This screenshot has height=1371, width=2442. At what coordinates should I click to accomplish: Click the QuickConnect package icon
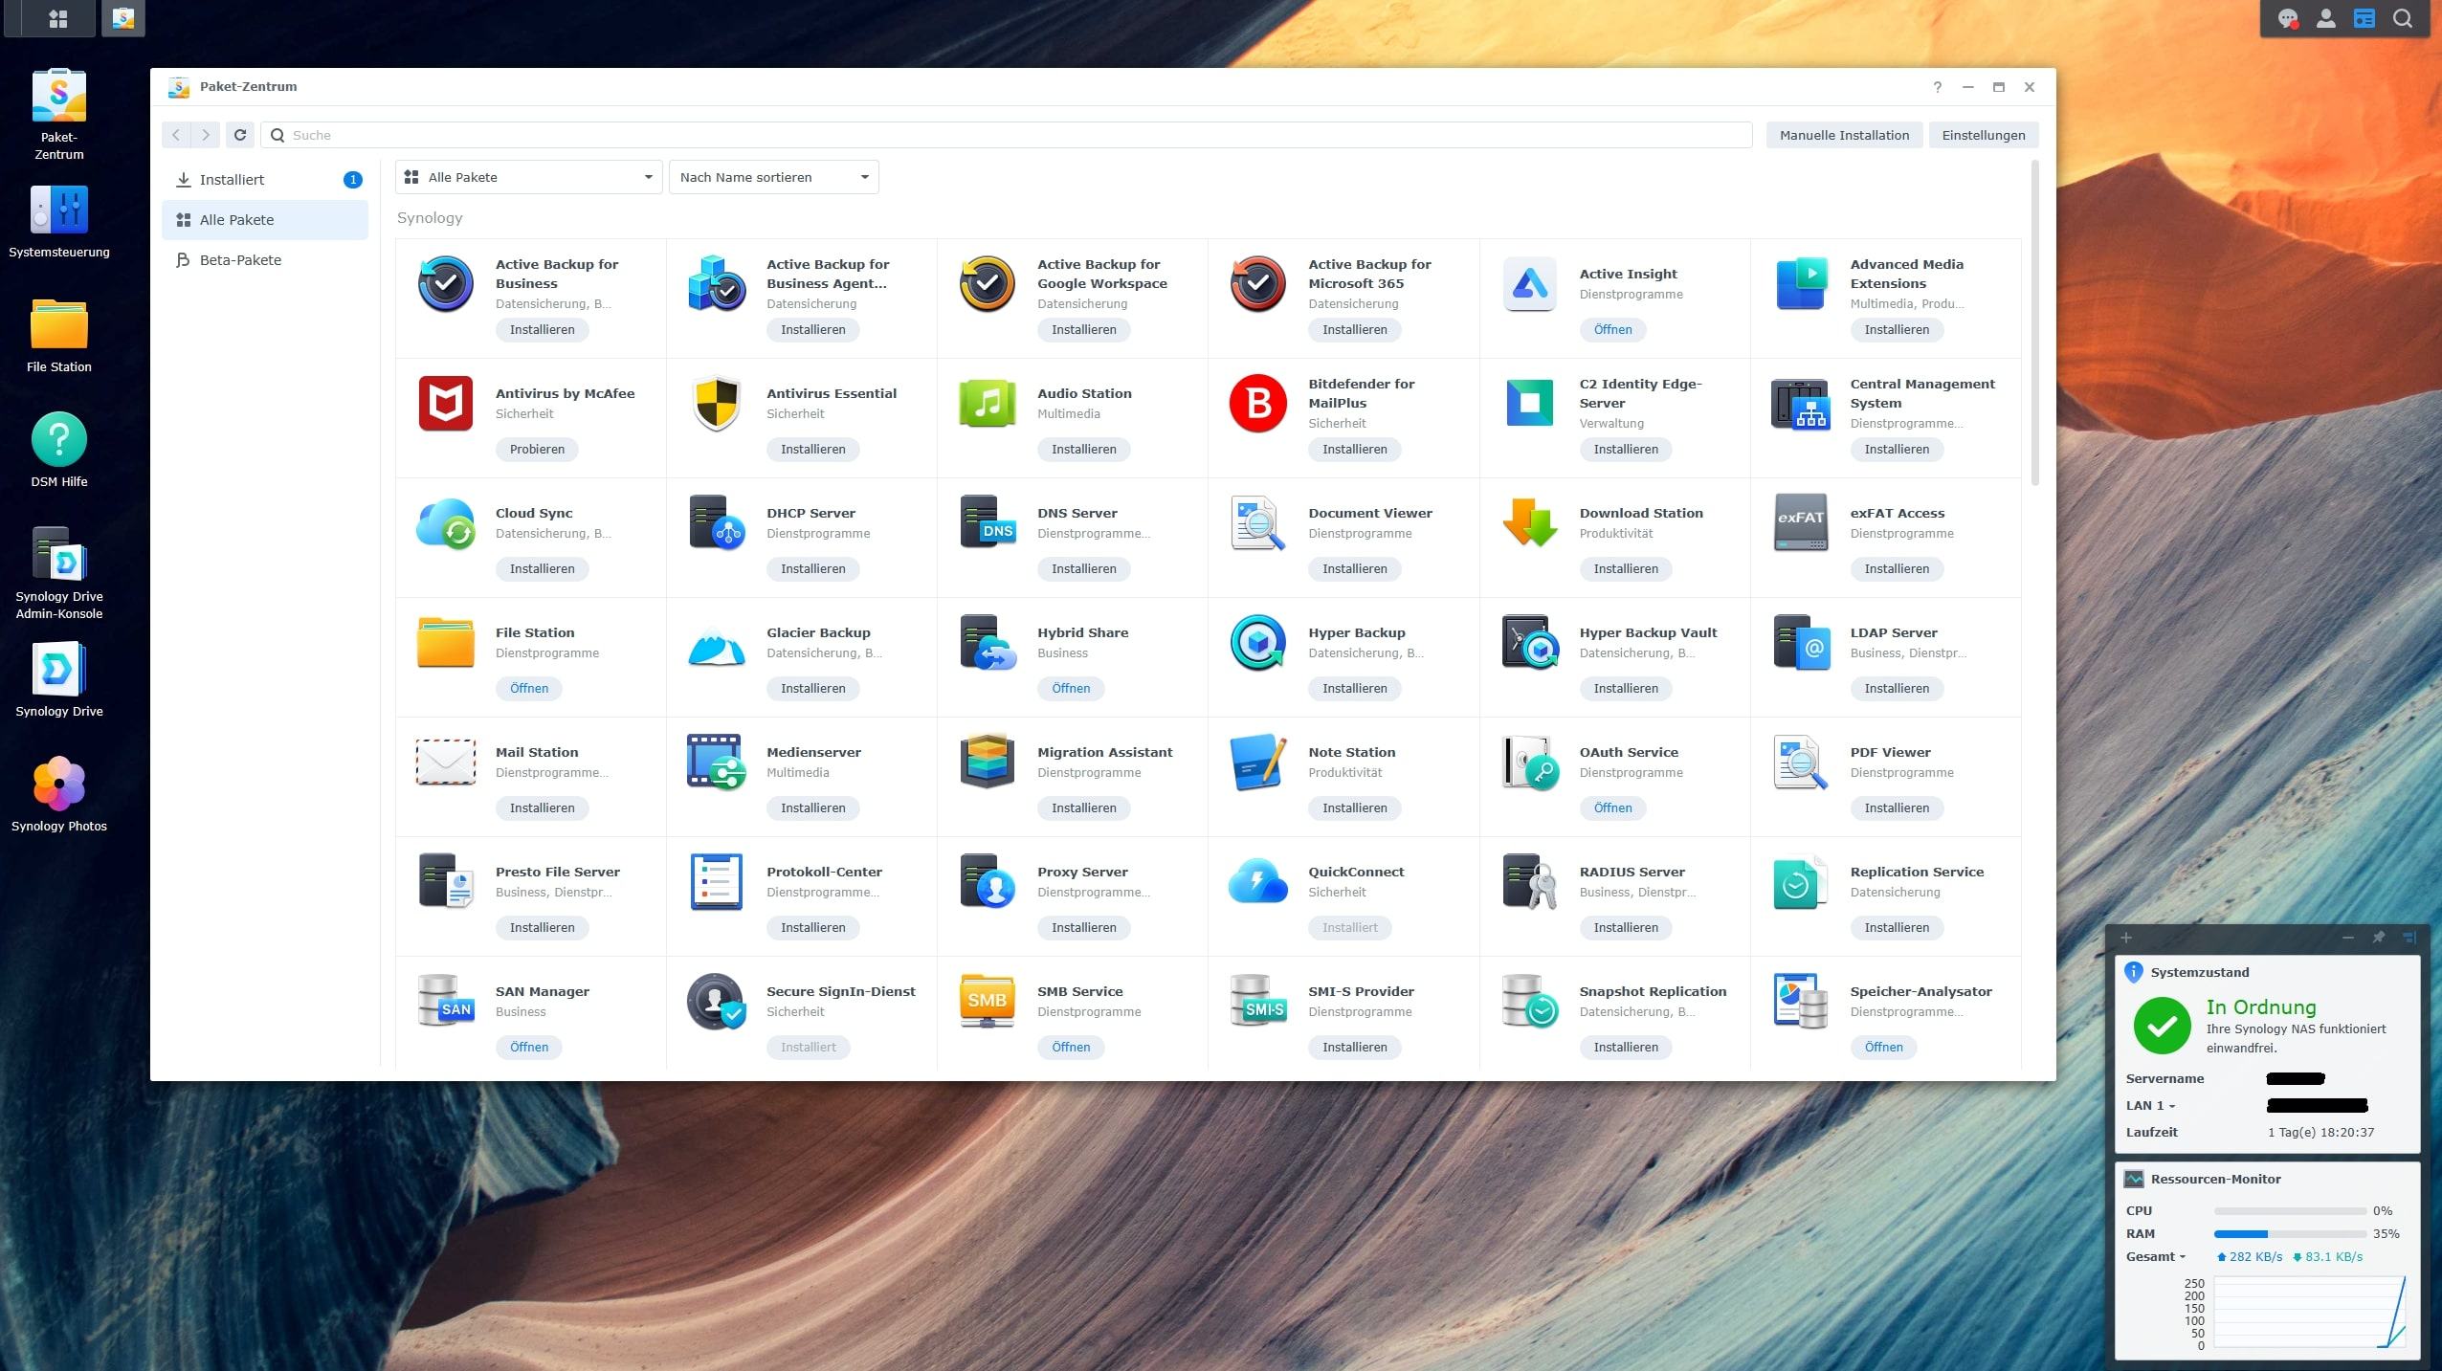point(1258,882)
